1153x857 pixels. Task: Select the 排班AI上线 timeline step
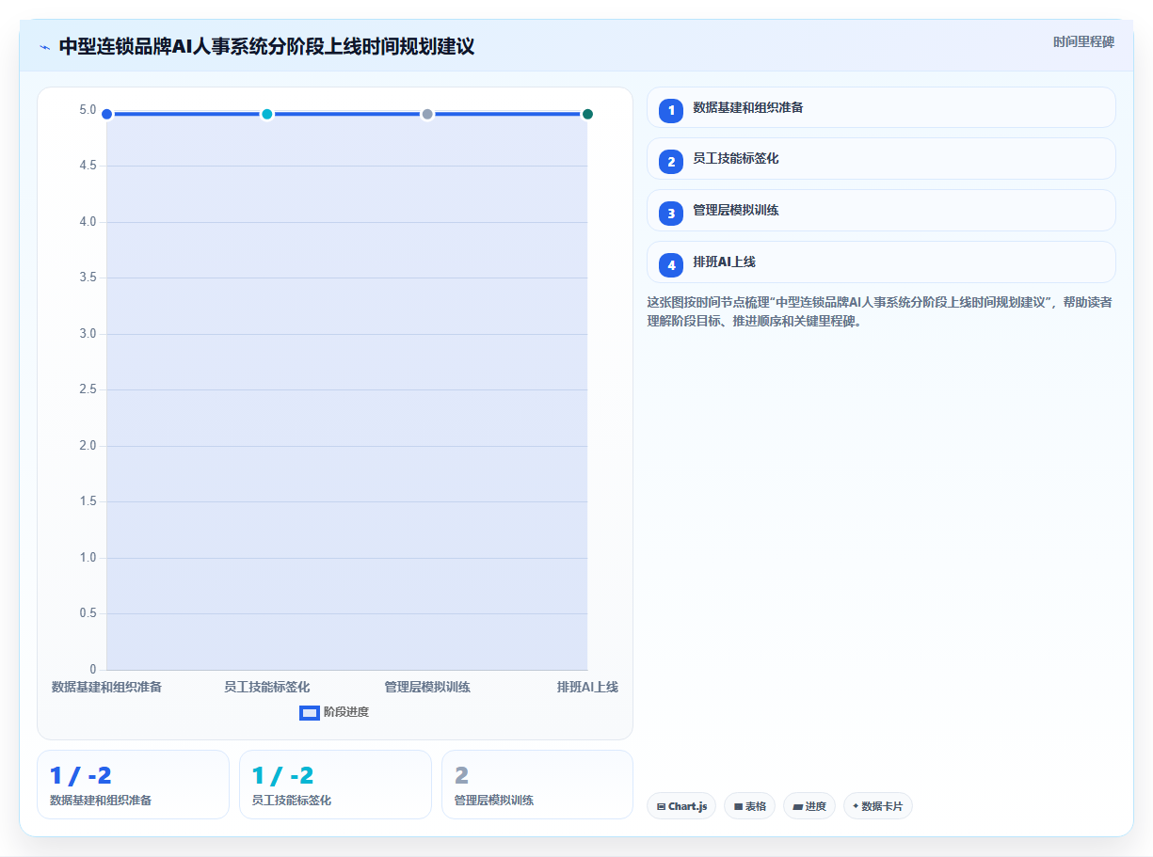(x=881, y=262)
